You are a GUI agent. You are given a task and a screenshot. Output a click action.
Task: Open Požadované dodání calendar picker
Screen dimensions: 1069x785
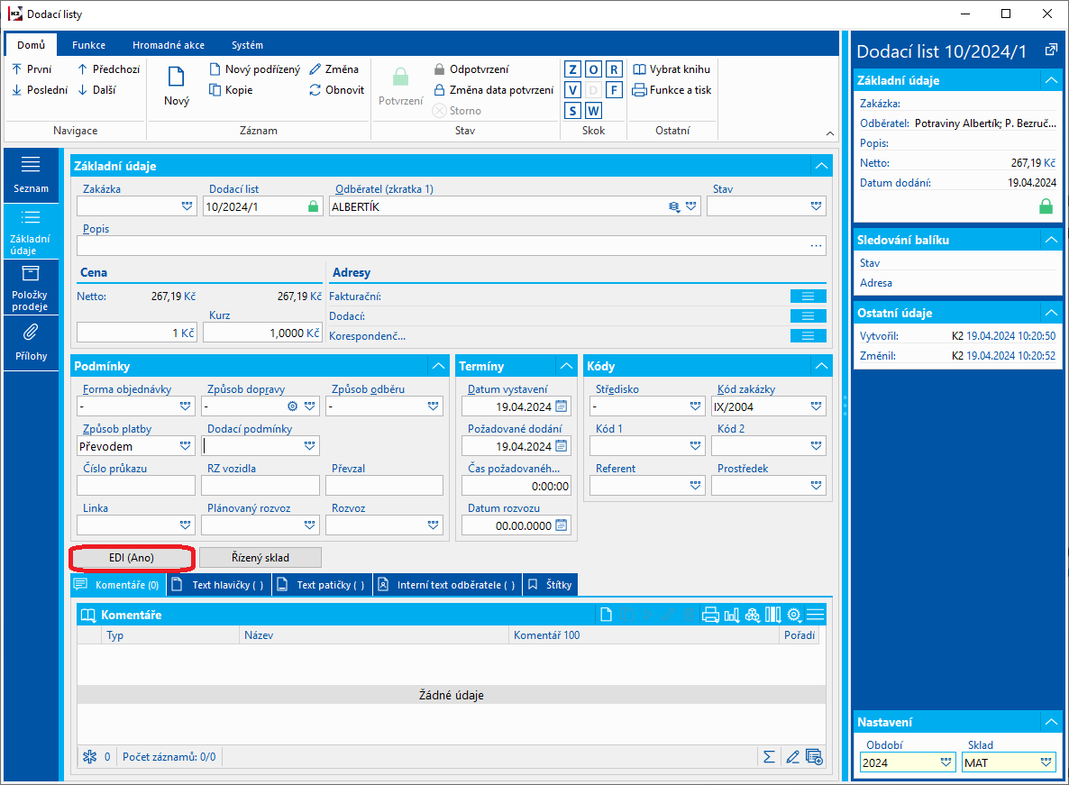click(561, 446)
